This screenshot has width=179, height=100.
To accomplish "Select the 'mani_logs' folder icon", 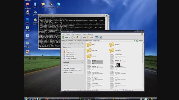I will click(x=89, y=50).
